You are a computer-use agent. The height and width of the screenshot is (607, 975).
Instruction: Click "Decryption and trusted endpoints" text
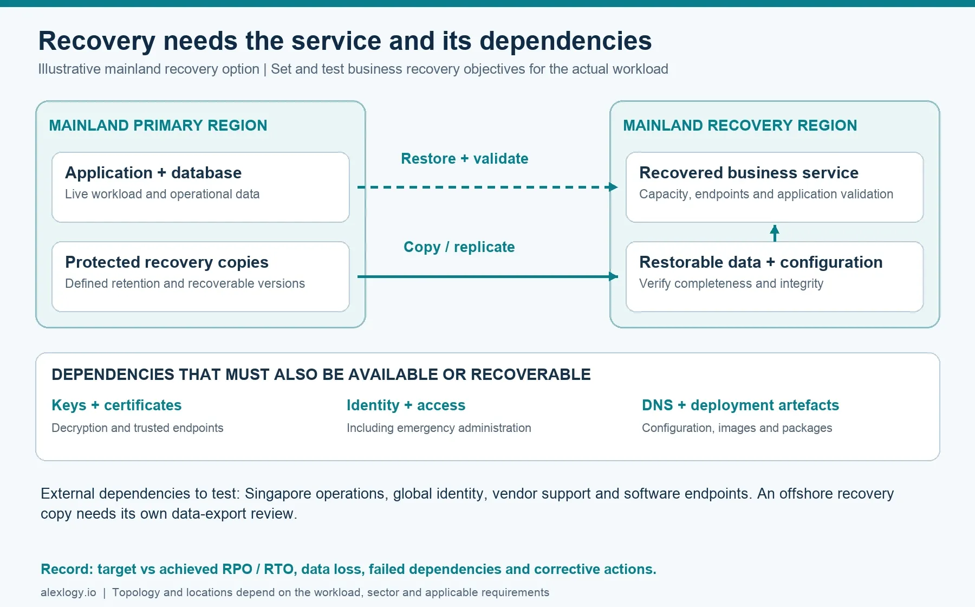coord(138,428)
